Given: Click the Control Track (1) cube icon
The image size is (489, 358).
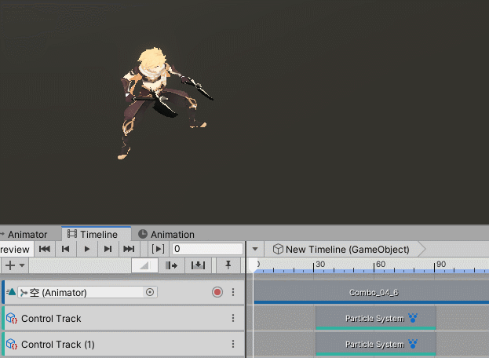Looking at the screenshot, I should coord(12,344).
